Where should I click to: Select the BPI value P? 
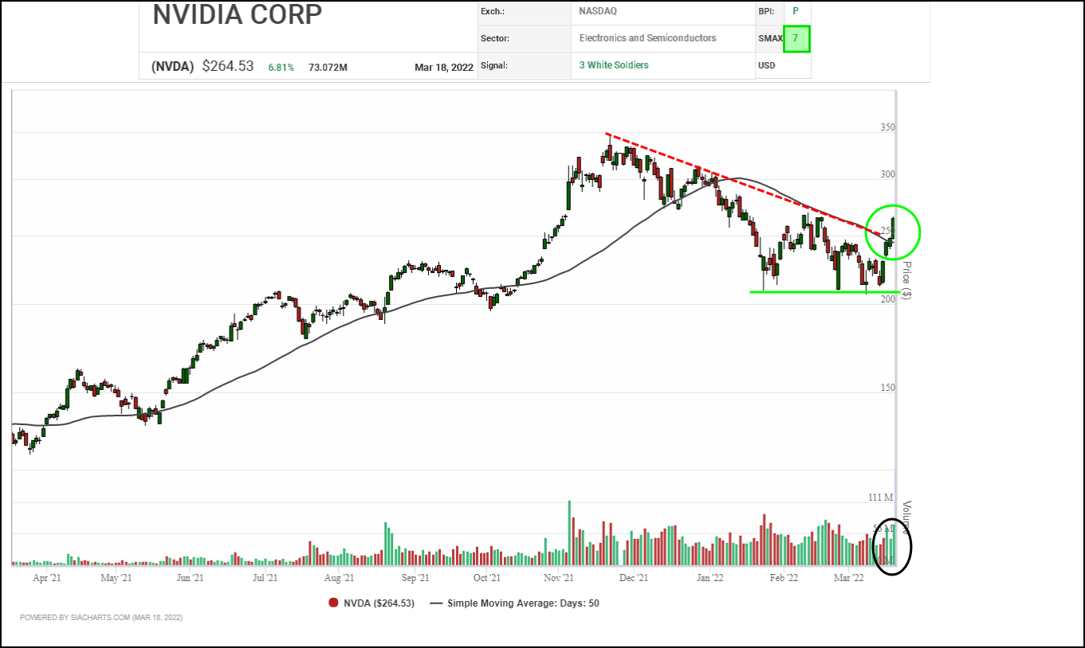point(795,11)
